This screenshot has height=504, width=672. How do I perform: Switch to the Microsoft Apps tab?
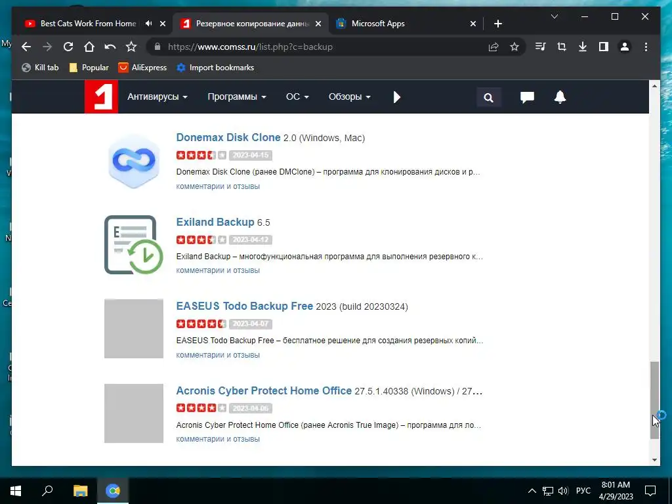point(378,24)
